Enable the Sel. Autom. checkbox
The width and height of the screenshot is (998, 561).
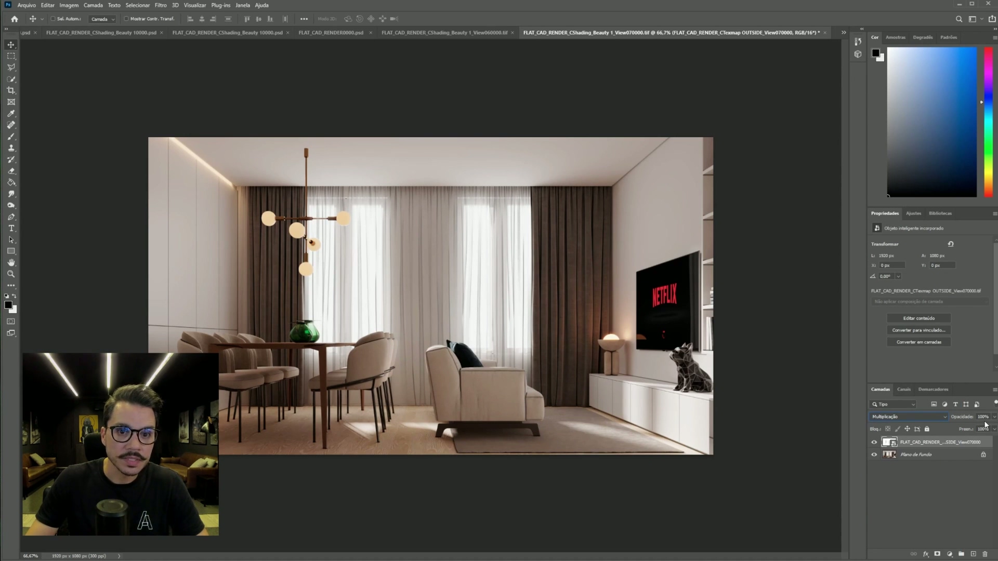click(53, 19)
